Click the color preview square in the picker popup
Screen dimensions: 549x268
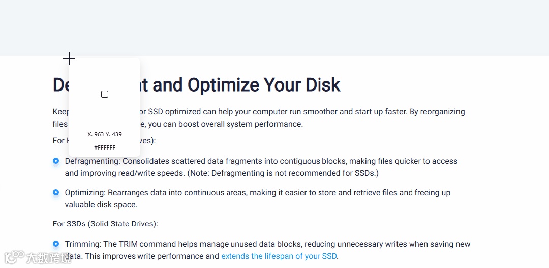click(105, 94)
